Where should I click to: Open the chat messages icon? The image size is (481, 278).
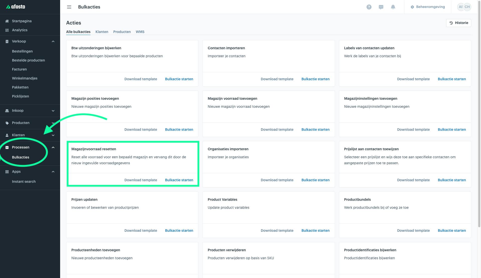pos(381,7)
